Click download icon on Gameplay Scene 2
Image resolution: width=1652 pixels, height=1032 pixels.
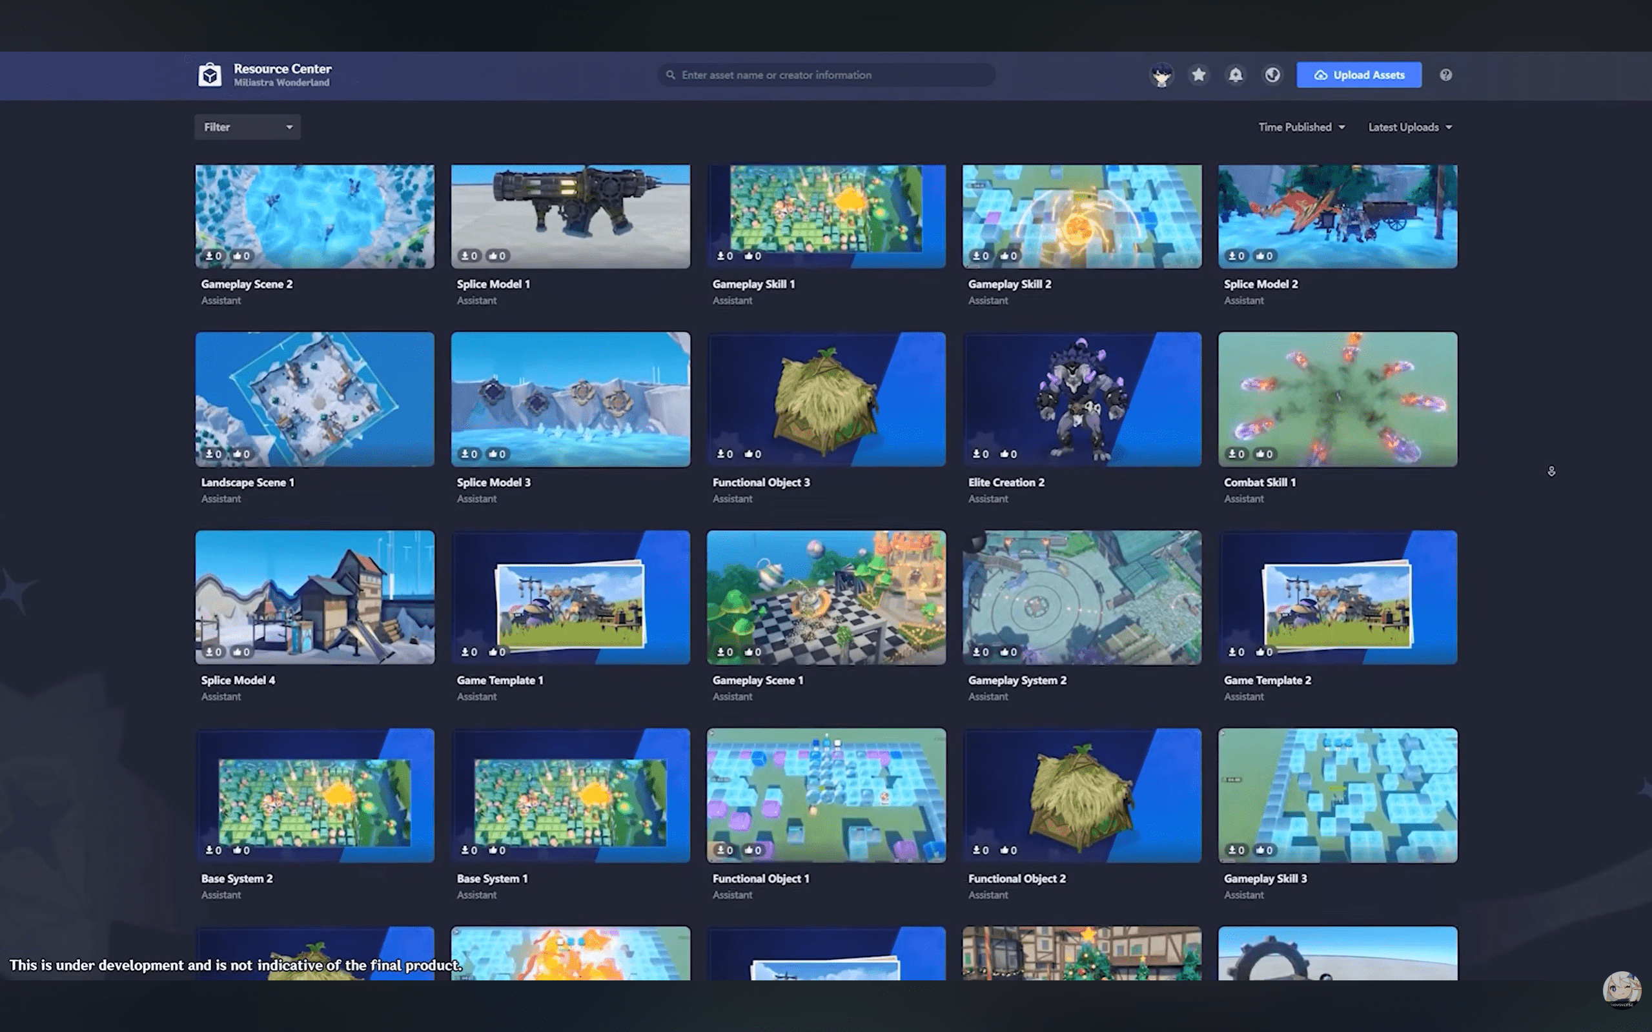pyautogui.click(x=210, y=256)
